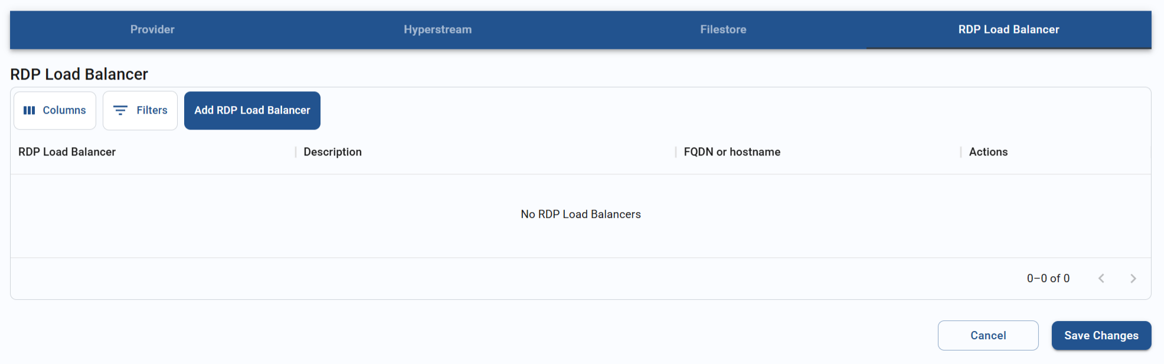This screenshot has height=364, width=1164.
Task: Click the Actions column header
Action: click(x=988, y=151)
